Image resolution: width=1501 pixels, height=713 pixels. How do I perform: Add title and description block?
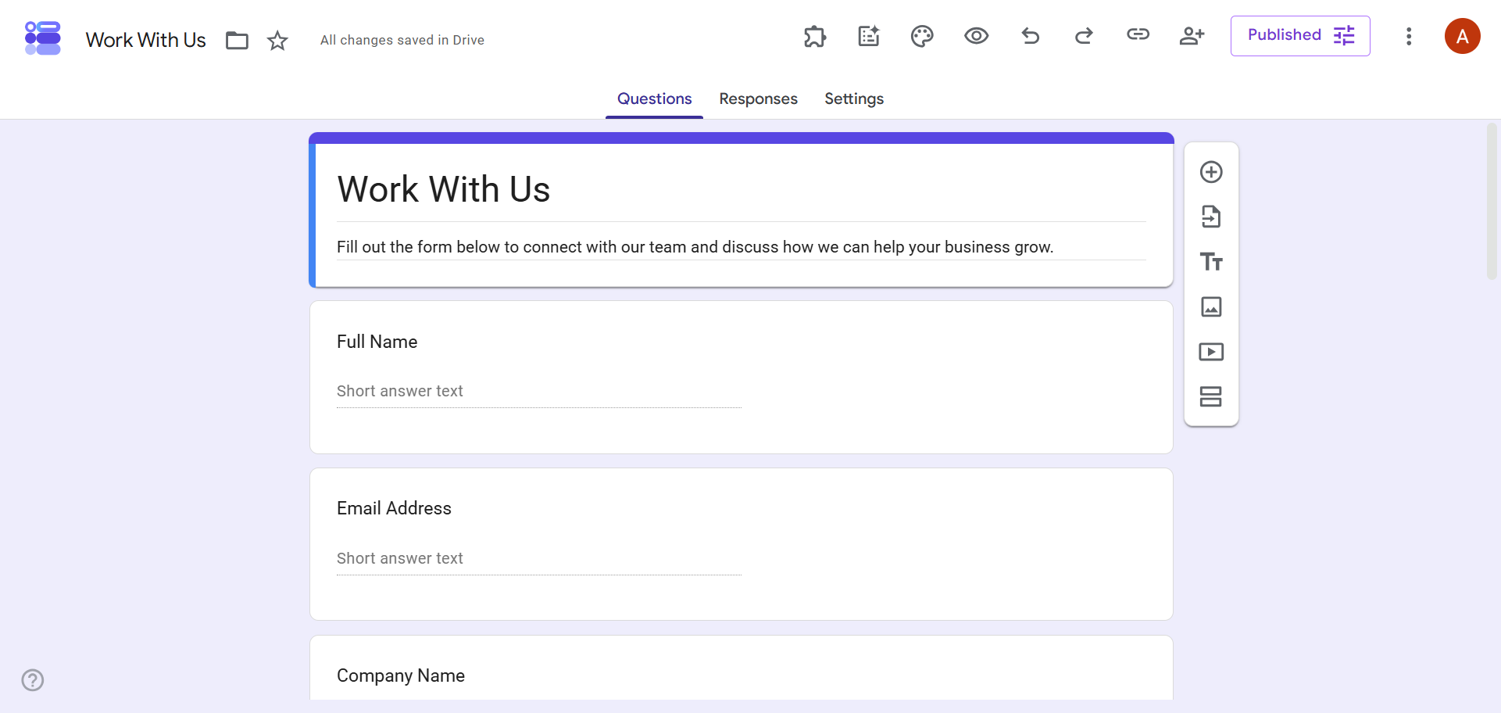[x=1211, y=262]
